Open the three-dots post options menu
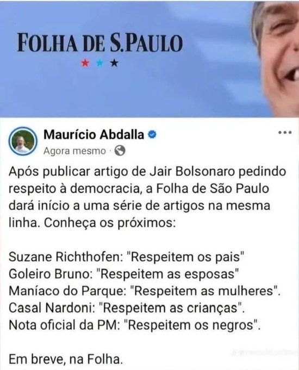299x370 pixels. [x=285, y=132]
